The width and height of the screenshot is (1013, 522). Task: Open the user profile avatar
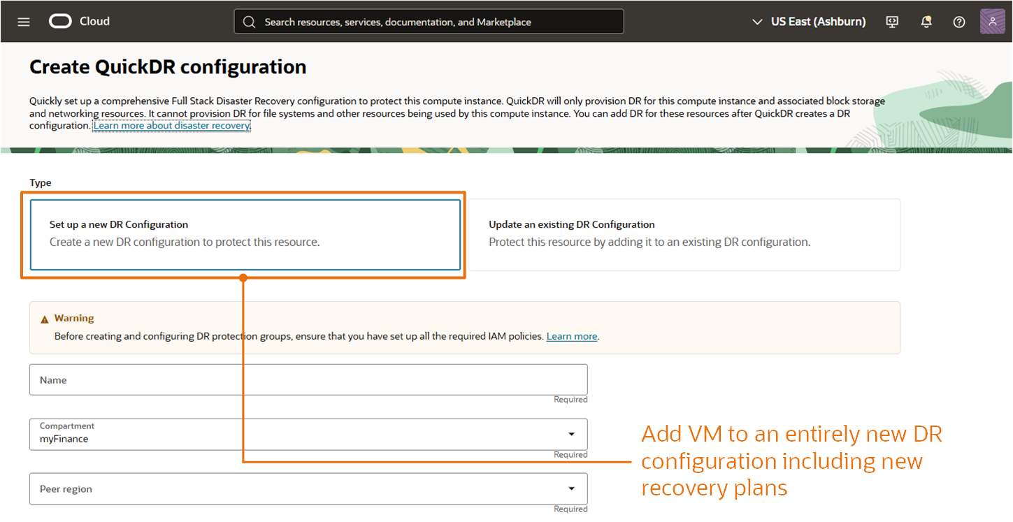point(992,22)
